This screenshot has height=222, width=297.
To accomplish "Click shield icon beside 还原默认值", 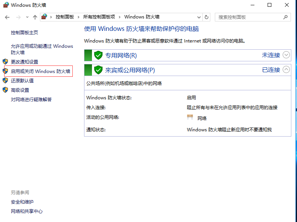I will pyautogui.click(x=5, y=81).
